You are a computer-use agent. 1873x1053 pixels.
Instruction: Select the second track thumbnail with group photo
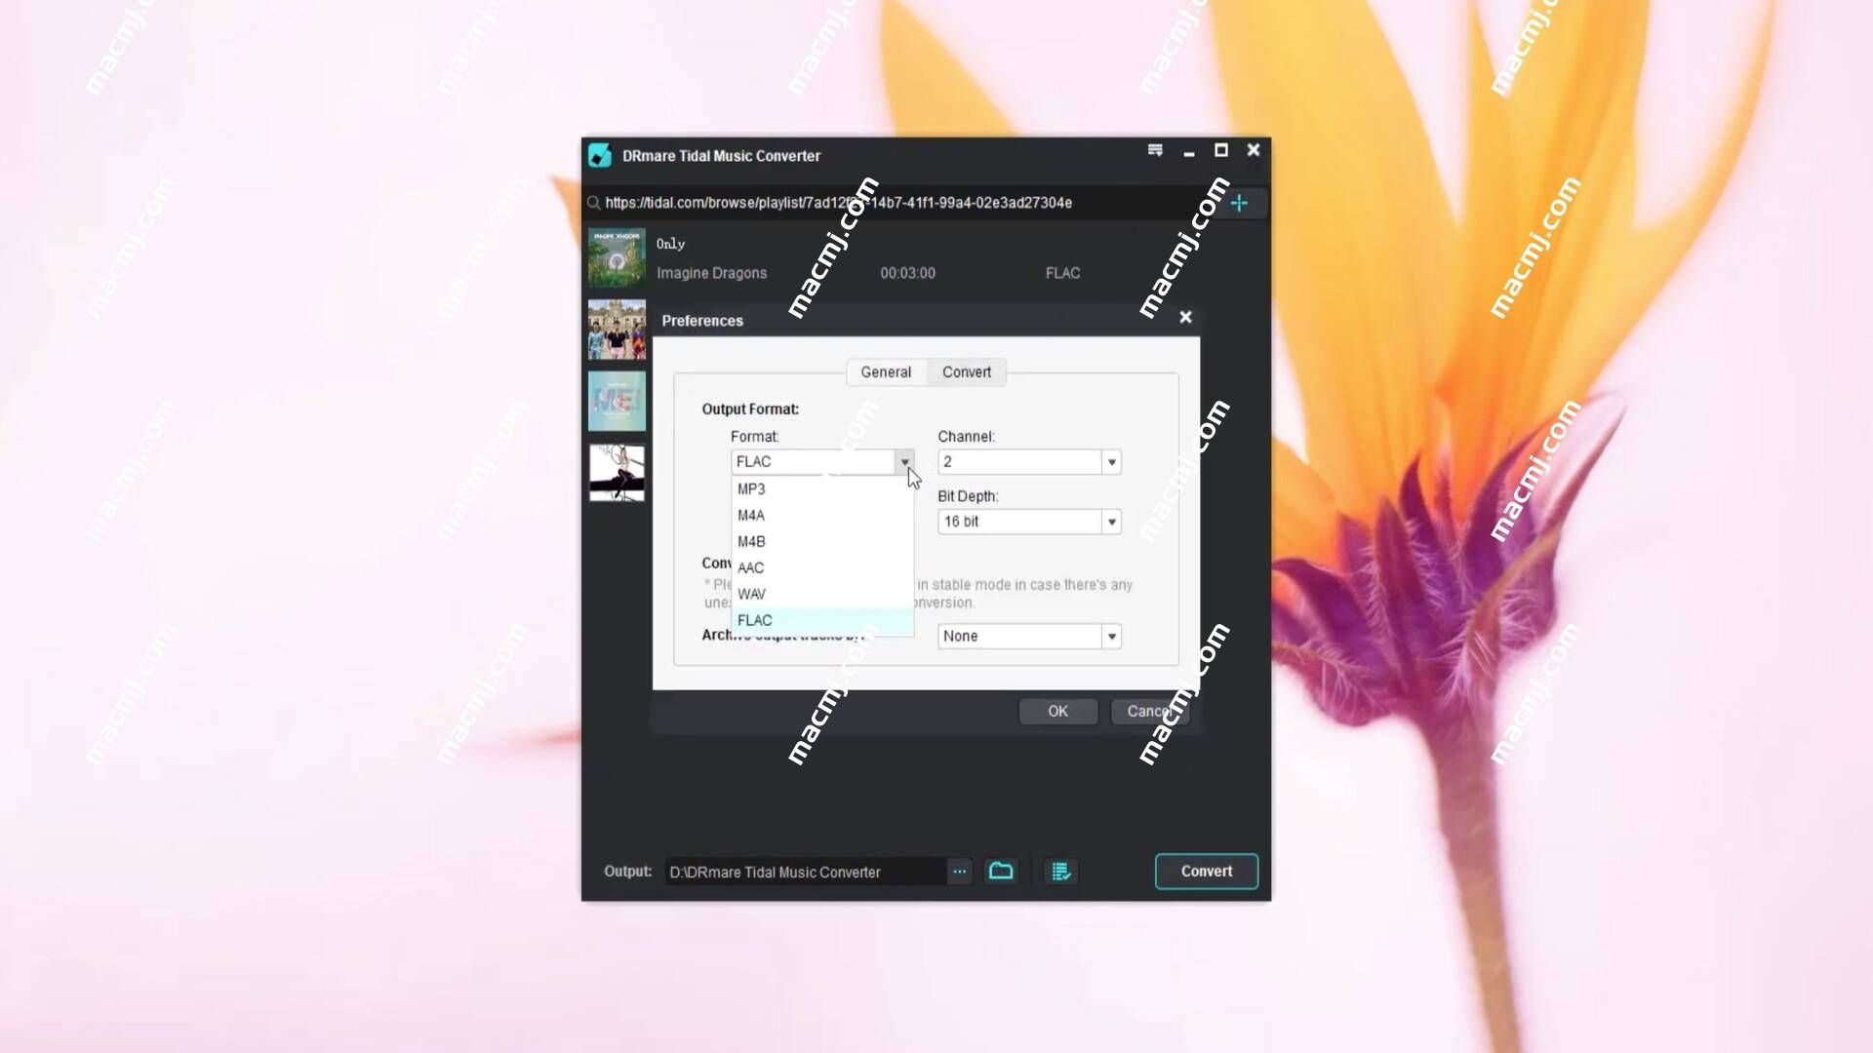(x=617, y=330)
